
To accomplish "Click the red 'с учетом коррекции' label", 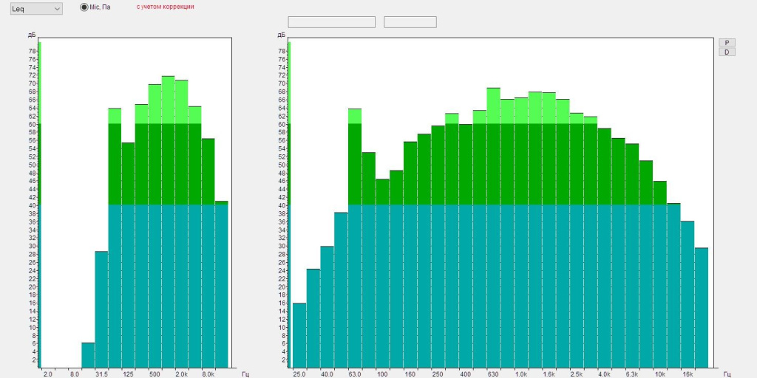I will tap(166, 7).
